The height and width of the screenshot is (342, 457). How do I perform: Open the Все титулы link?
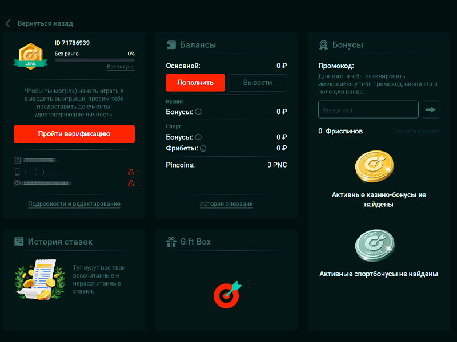tap(121, 67)
